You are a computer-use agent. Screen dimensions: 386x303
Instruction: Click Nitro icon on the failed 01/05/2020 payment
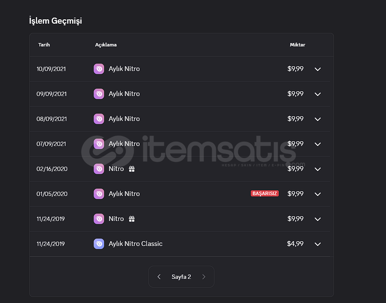coord(99,194)
